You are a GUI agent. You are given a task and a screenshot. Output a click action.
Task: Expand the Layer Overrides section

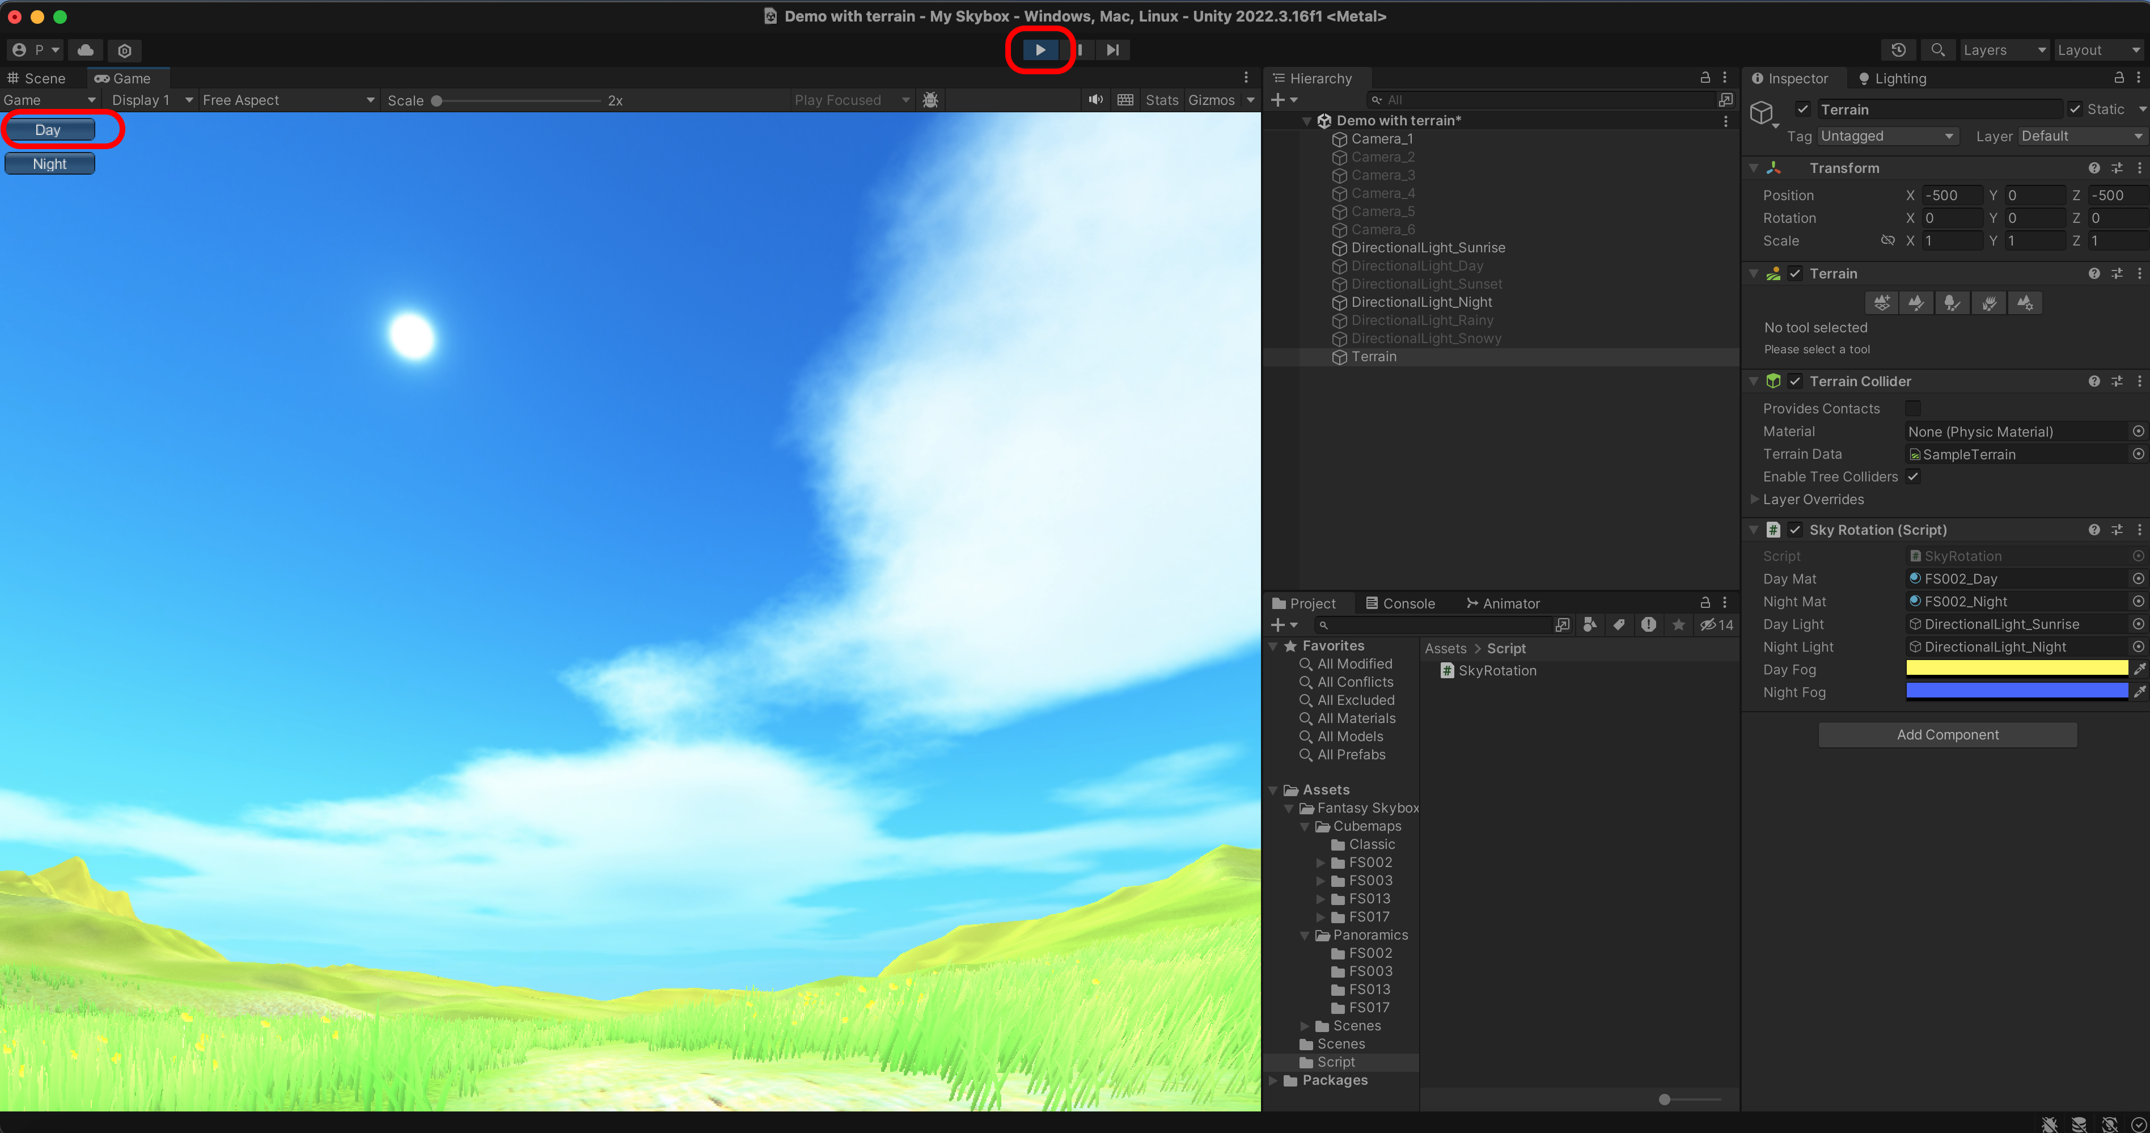point(1754,499)
